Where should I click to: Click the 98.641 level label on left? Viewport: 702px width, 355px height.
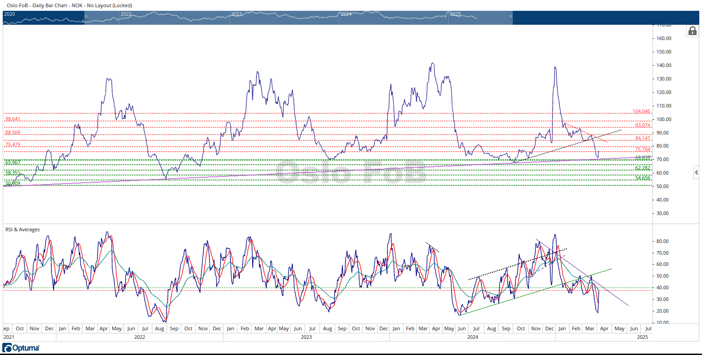point(13,119)
